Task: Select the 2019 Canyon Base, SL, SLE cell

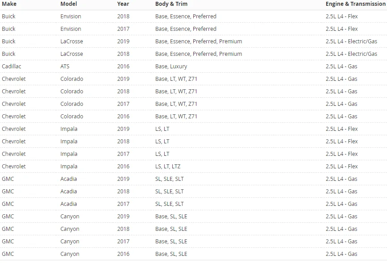Action: click(171, 217)
